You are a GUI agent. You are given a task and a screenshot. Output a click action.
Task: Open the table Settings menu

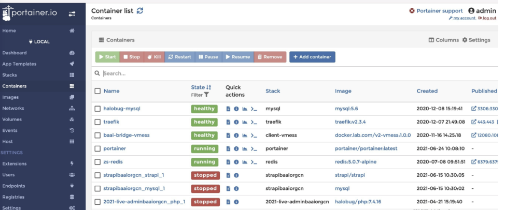click(476, 40)
